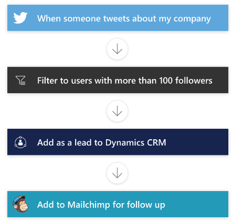Select the navy Dynamics CRM card
232x223 pixels.
coord(118,142)
